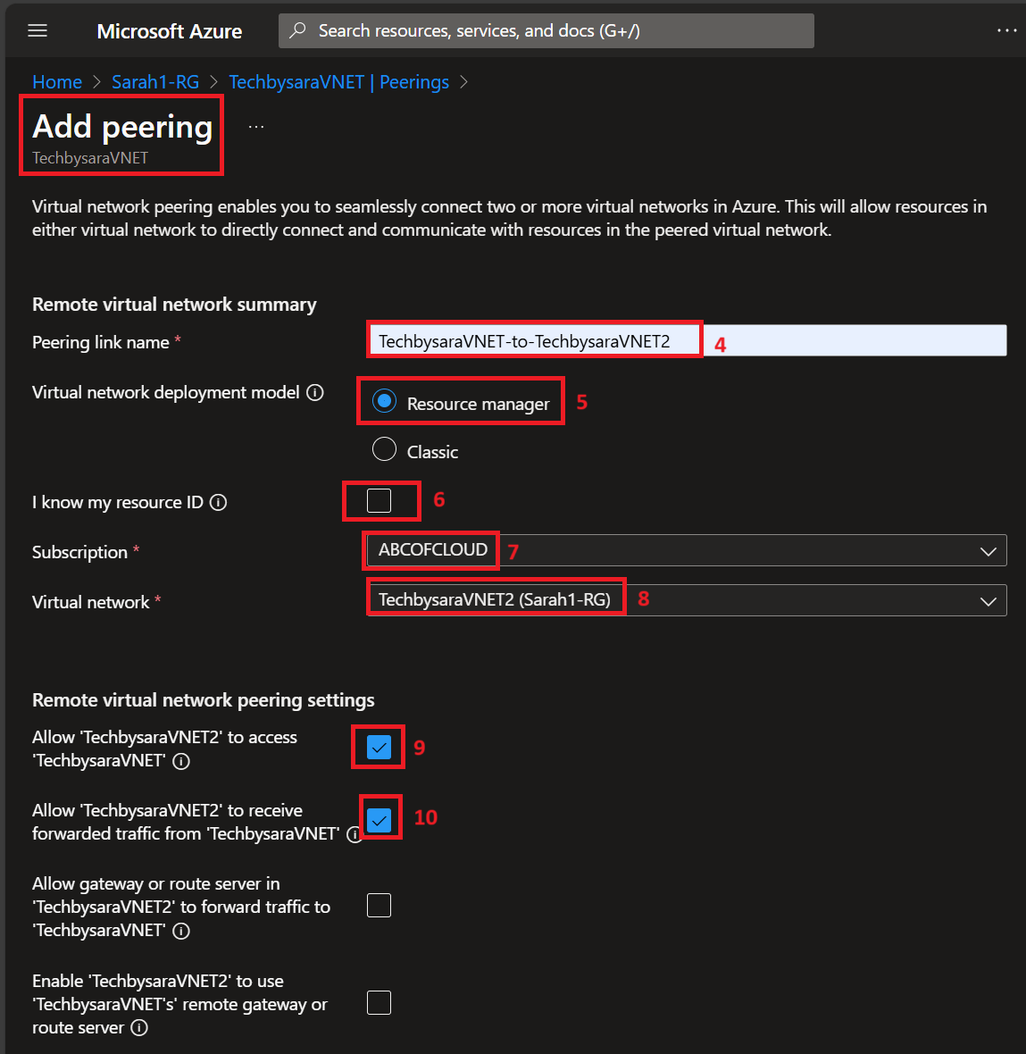This screenshot has height=1054, width=1026.
Task: Click the Virtual network field label
Action: tap(91, 602)
